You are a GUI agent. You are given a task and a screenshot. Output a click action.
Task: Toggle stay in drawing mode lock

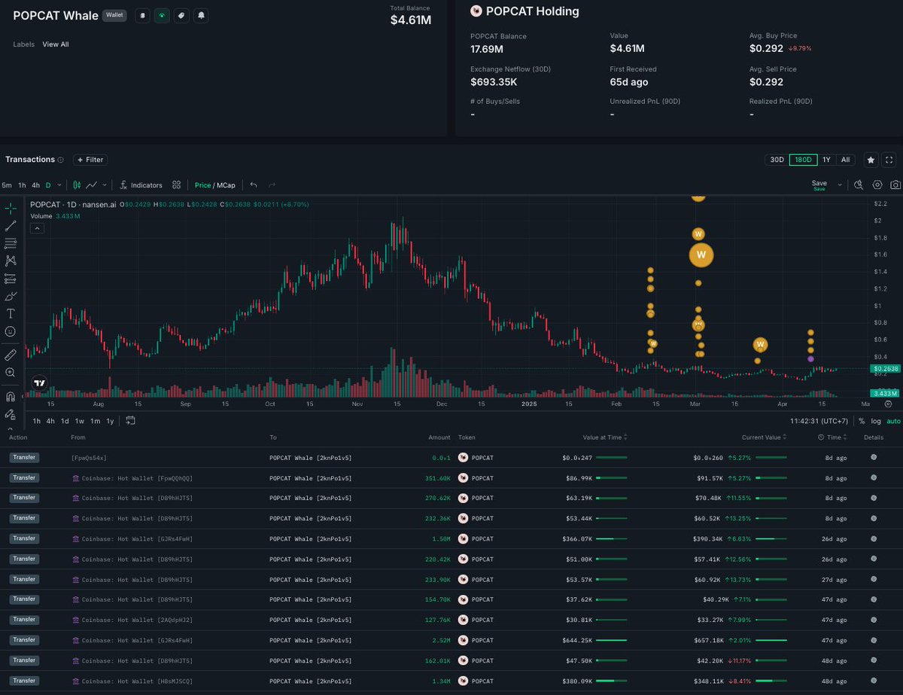pyautogui.click(x=11, y=414)
